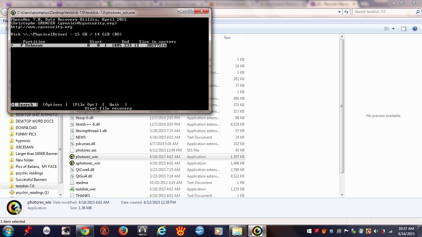Select Search option in PhotoRec console
Screen dimensions: 422x237
(24, 105)
